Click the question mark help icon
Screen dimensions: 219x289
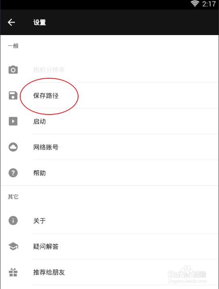pyautogui.click(x=13, y=173)
